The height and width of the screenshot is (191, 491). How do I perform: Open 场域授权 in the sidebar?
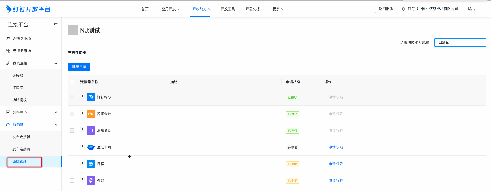(20, 100)
